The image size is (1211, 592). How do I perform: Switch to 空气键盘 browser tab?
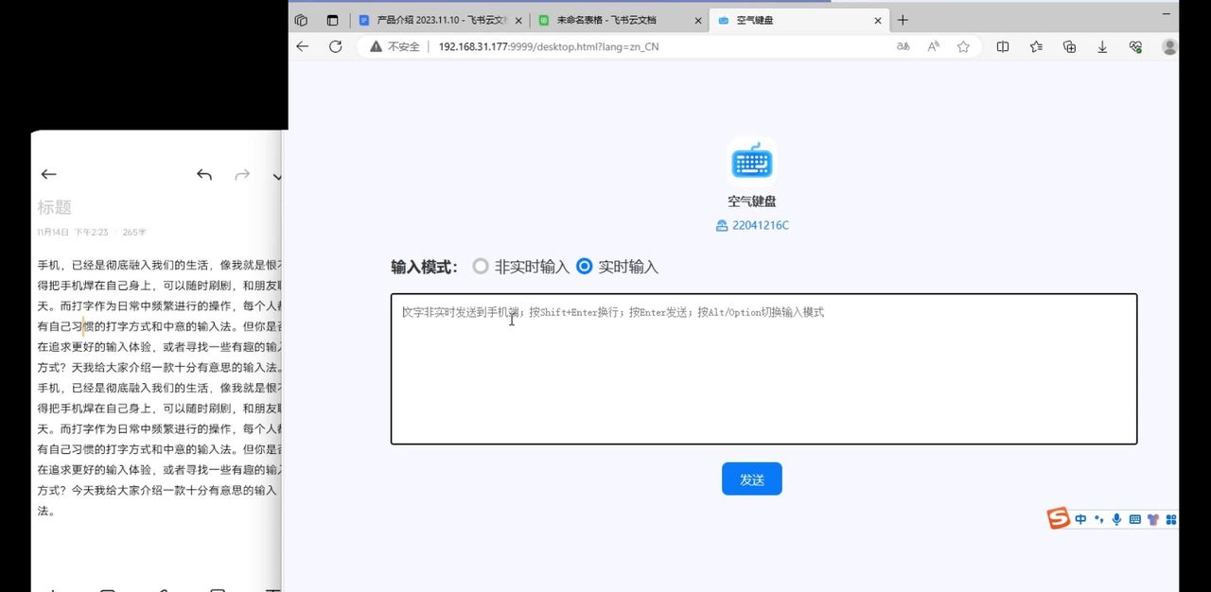click(799, 20)
